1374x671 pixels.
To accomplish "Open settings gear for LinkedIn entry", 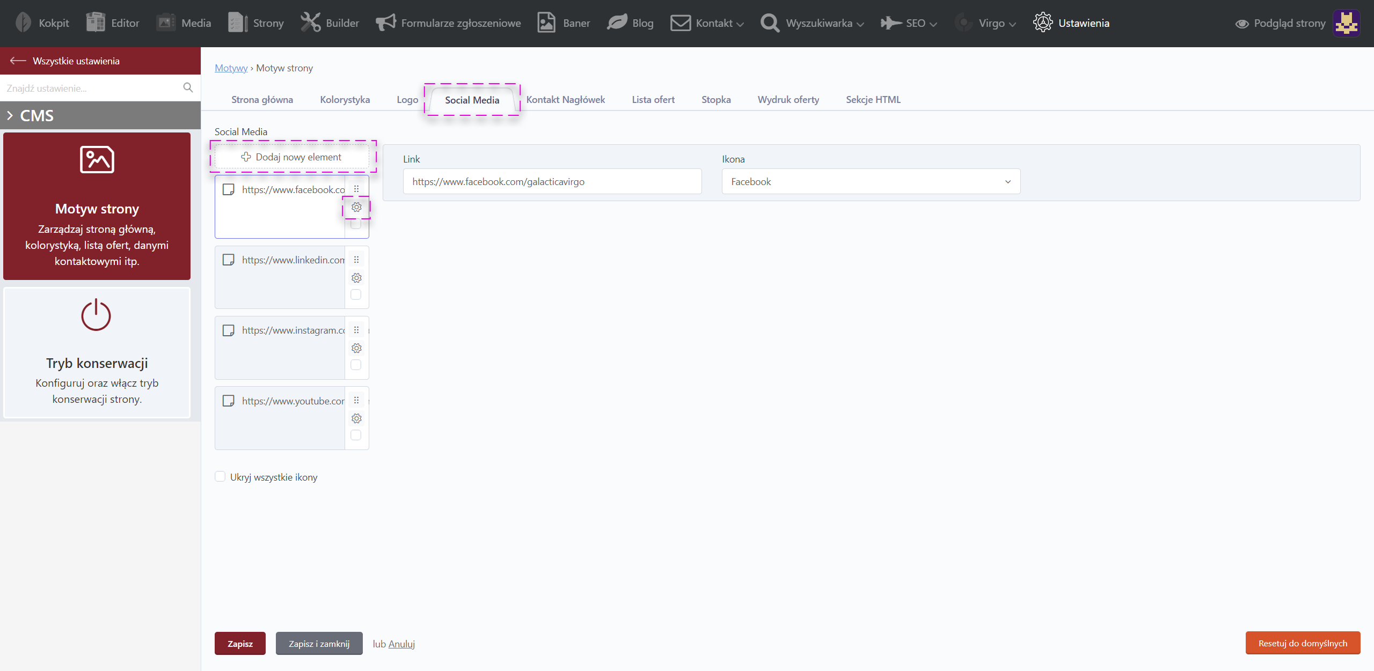I will [x=356, y=278].
